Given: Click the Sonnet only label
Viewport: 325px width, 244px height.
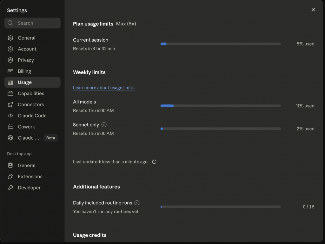Looking at the screenshot, I should (86, 125).
